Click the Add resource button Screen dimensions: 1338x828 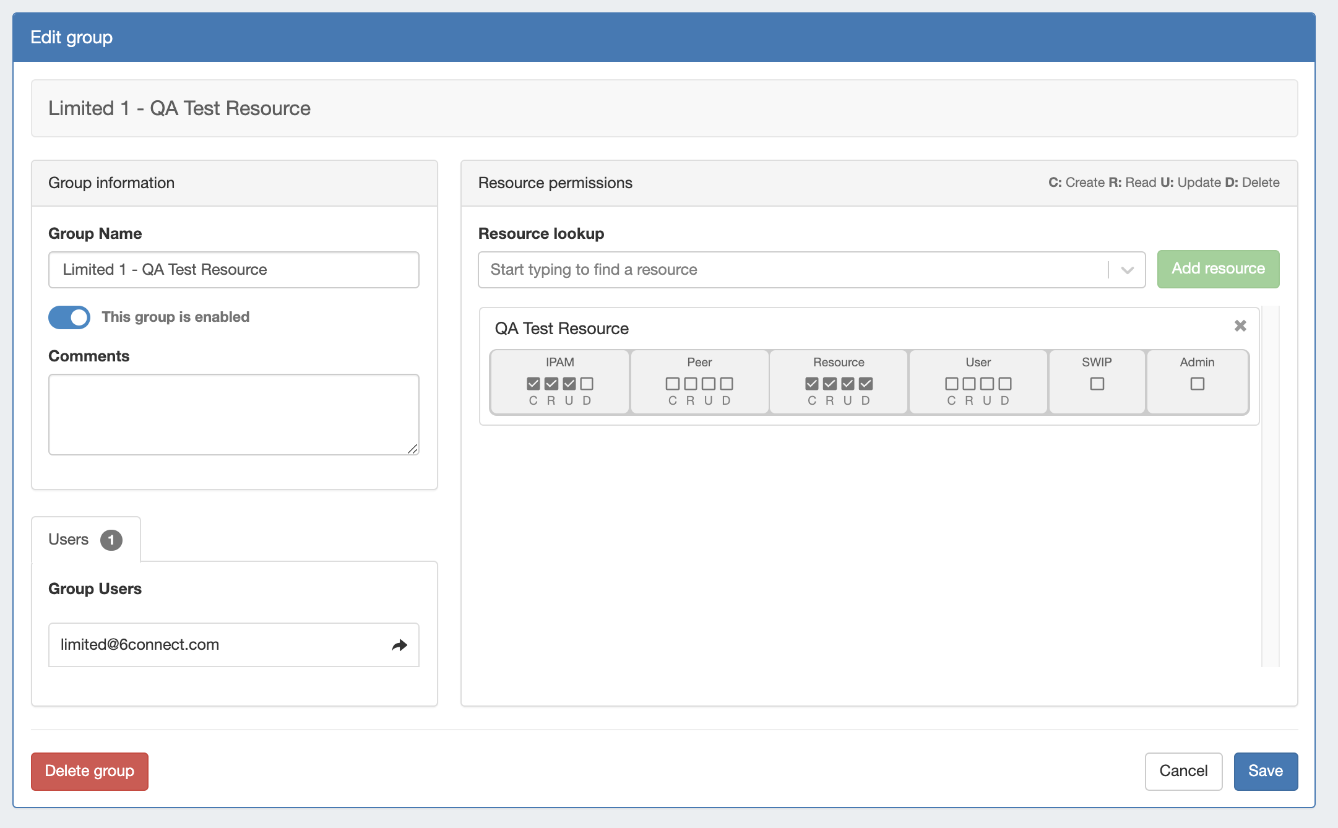1218,269
